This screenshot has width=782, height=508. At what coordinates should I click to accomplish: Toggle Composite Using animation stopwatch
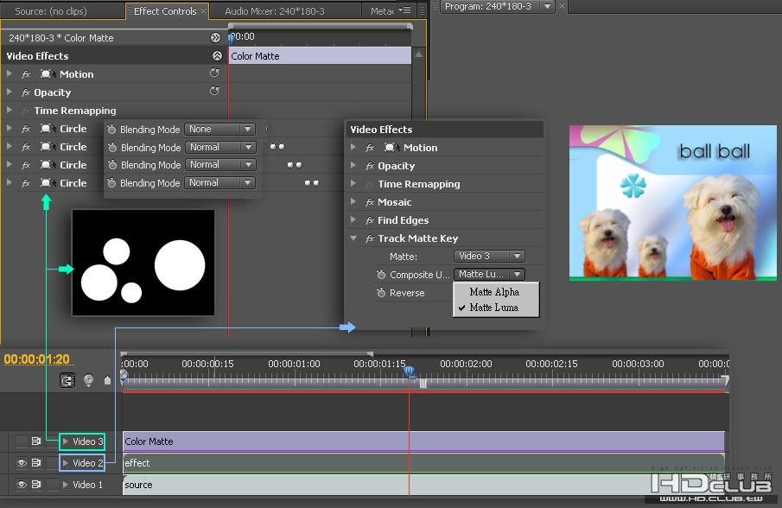click(x=381, y=274)
